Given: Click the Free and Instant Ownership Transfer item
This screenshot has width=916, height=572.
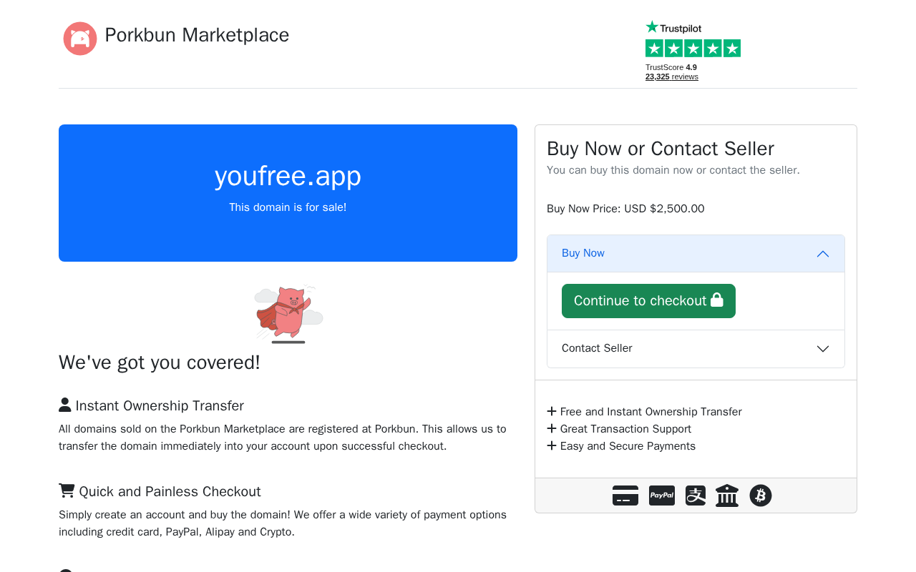Looking at the screenshot, I should click(651, 412).
